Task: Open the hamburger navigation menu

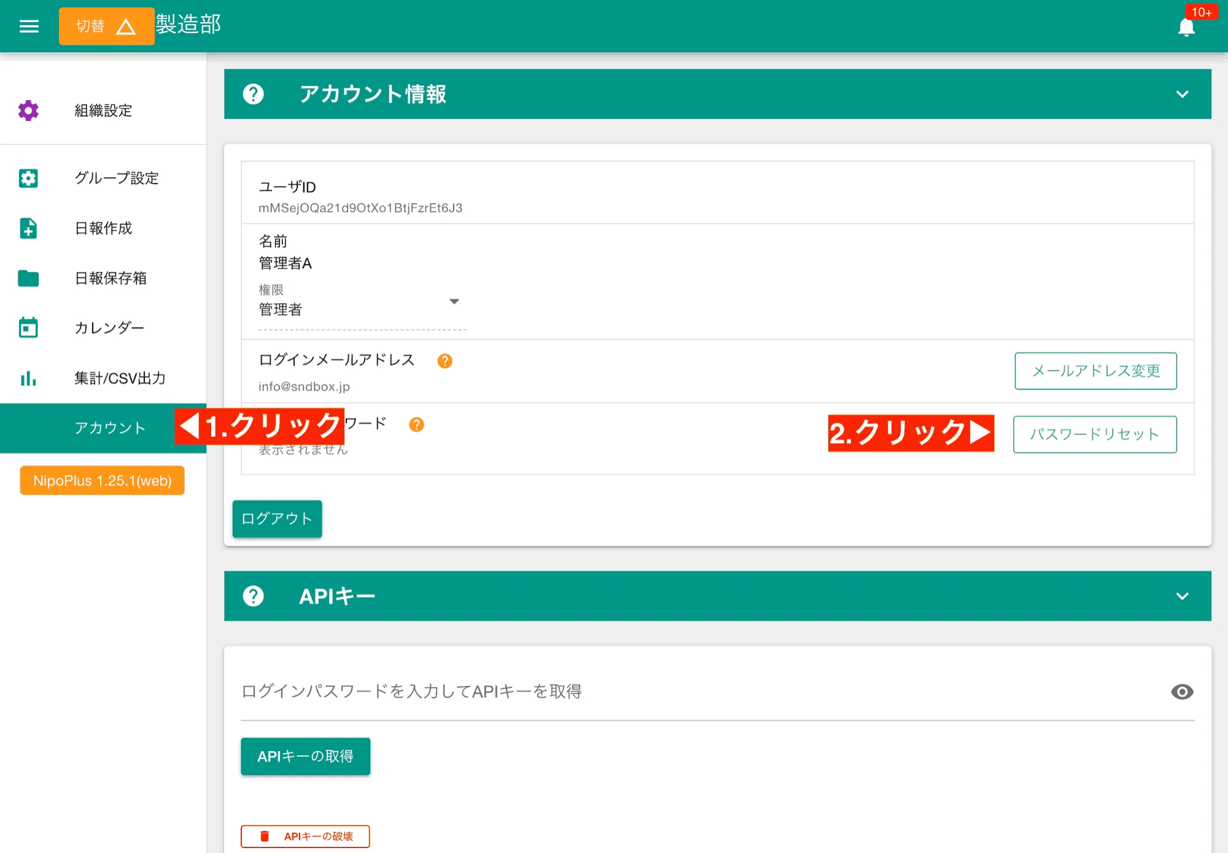Action: [28, 26]
